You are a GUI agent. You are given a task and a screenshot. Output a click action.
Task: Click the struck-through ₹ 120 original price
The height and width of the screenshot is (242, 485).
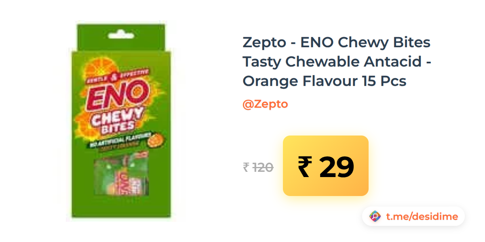coord(258,167)
